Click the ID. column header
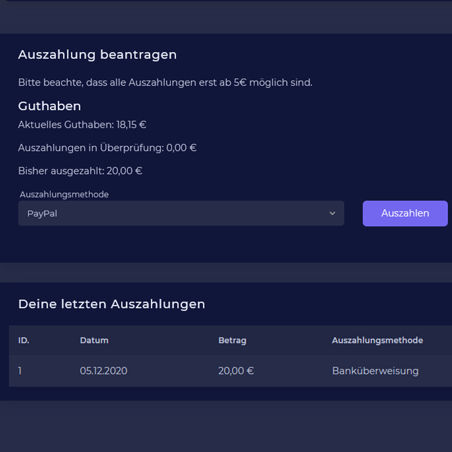452x452 pixels. pyautogui.click(x=24, y=340)
